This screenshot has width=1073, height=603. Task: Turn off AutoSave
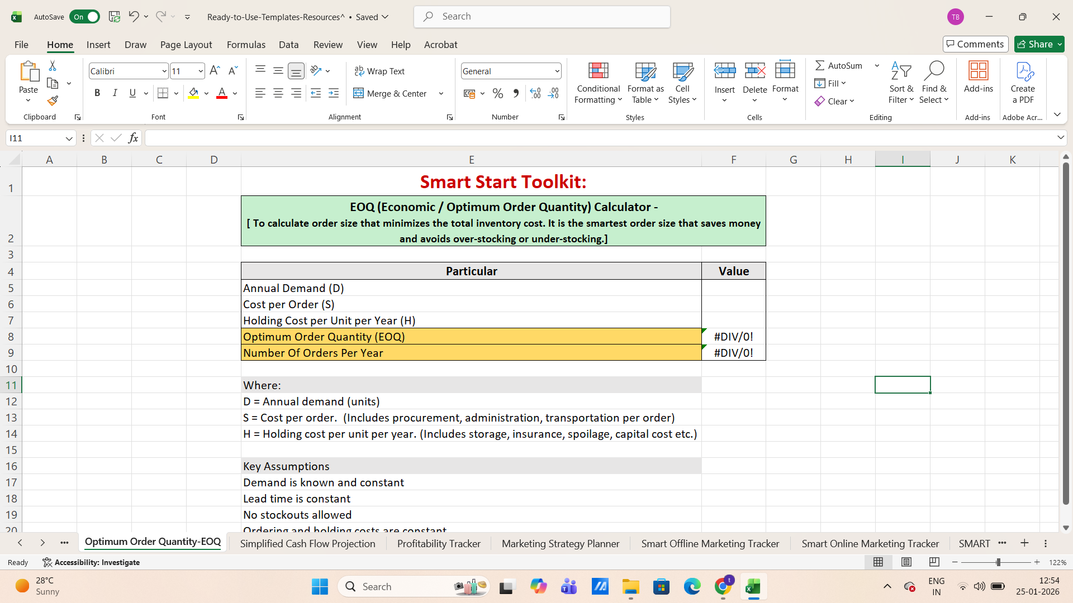pos(84,17)
